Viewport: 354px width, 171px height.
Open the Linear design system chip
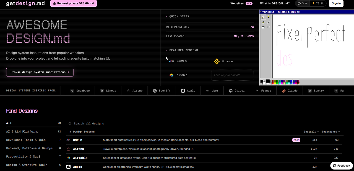click(x=108, y=91)
